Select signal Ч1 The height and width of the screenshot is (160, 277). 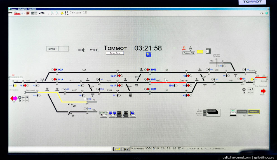pos(187,86)
